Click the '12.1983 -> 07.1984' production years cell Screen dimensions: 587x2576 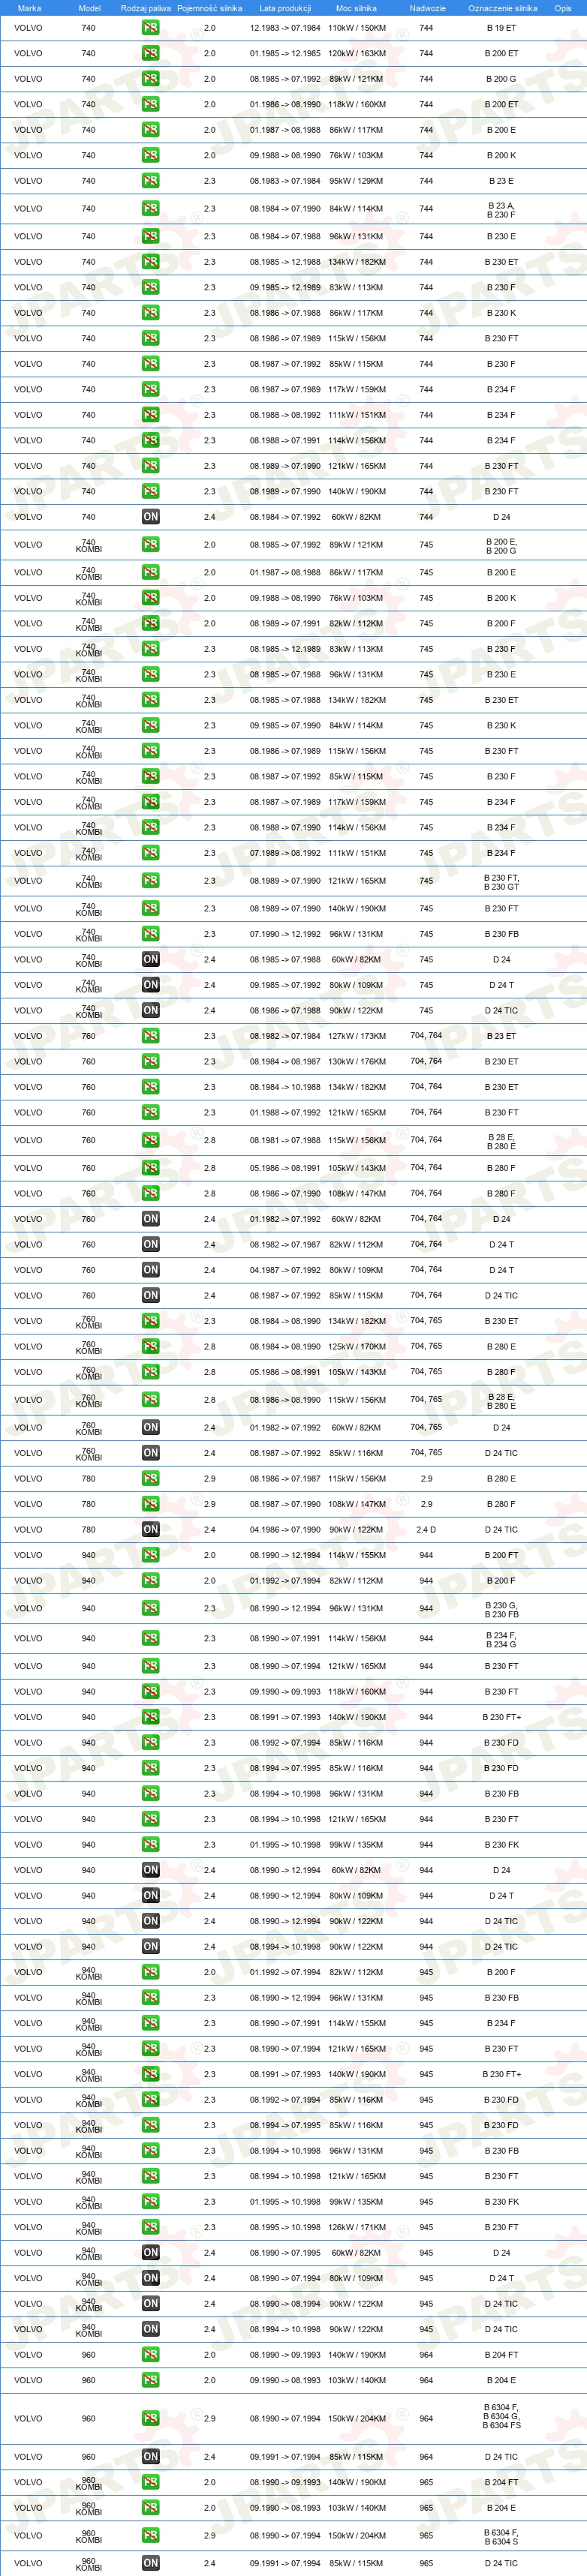pos(285,28)
